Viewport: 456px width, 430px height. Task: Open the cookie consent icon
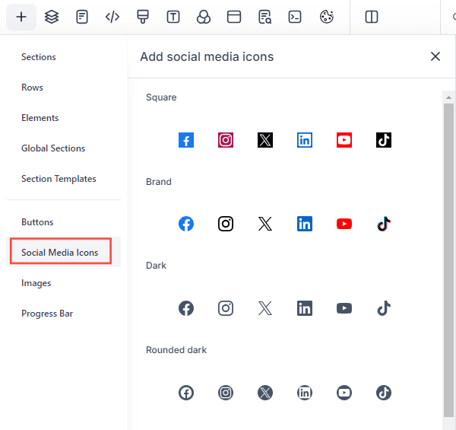point(327,17)
